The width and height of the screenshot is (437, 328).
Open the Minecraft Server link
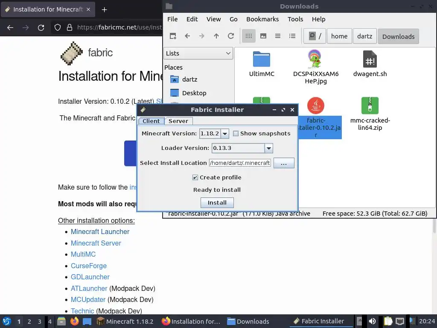(96, 243)
